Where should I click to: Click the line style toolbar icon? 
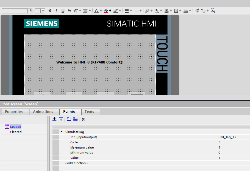(136, 11)
